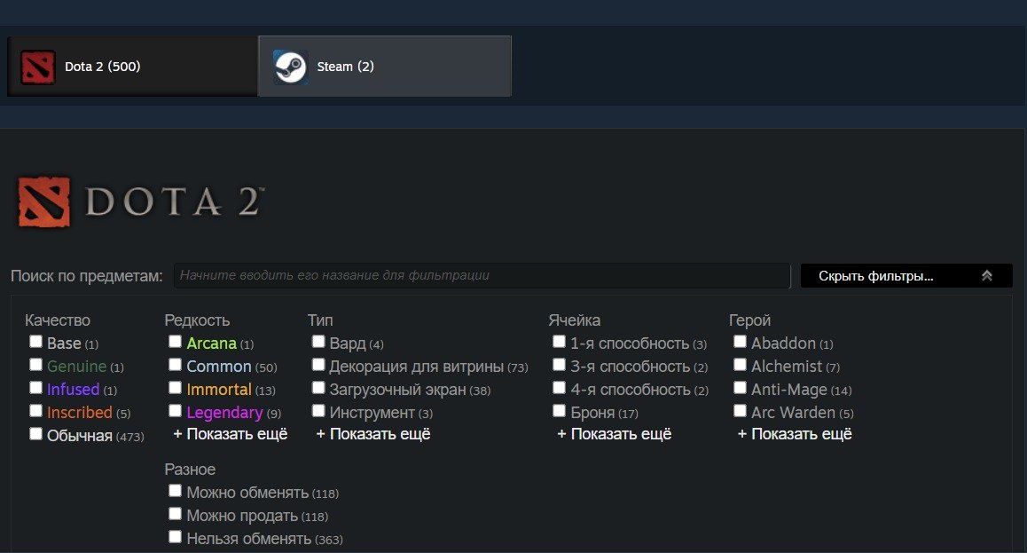Viewport: 1027px width, 553px height.
Task: Click the Dota 2 icon in the tab
Action: pyautogui.click(x=38, y=67)
